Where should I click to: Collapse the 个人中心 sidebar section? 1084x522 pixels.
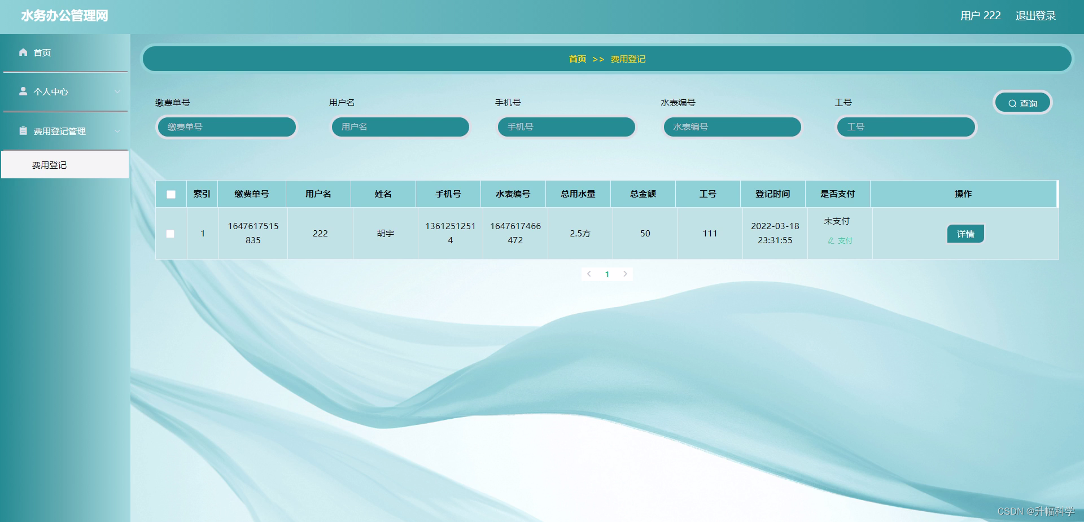click(x=118, y=91)
